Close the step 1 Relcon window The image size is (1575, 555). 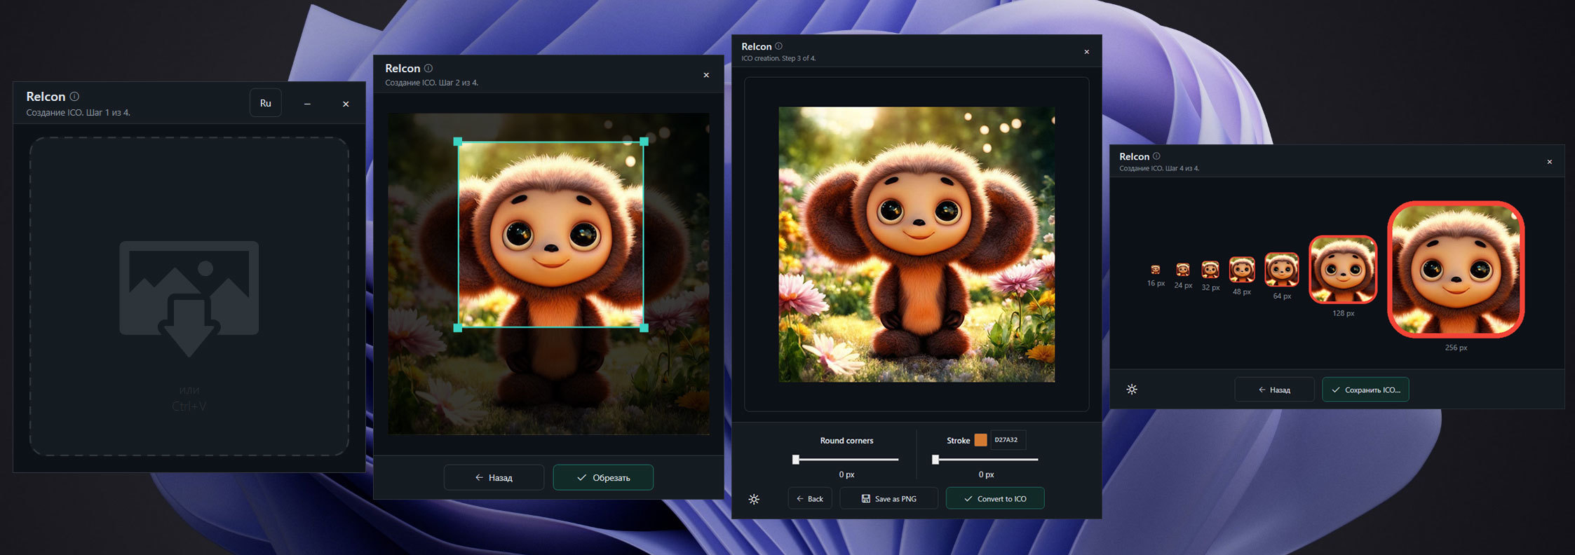[346, 104]
